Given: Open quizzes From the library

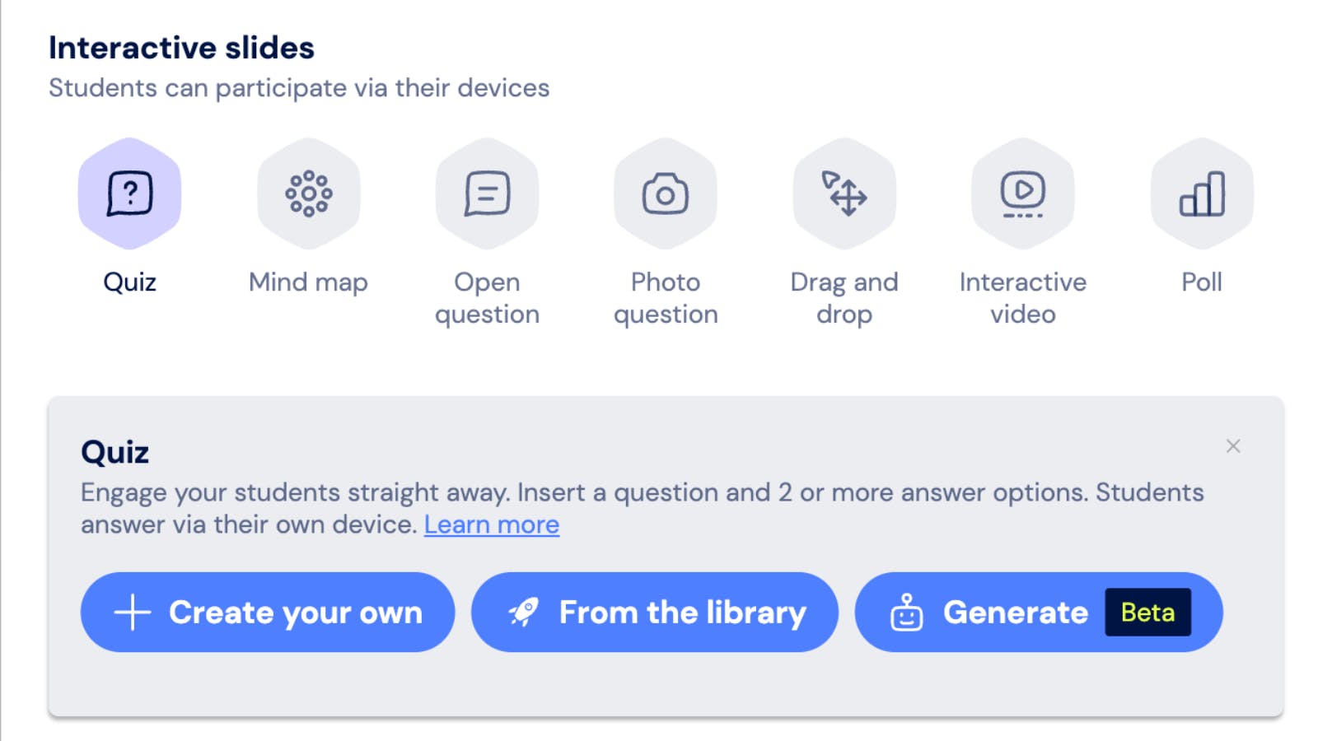Looking at the screenshot, I should click(655, 613).
